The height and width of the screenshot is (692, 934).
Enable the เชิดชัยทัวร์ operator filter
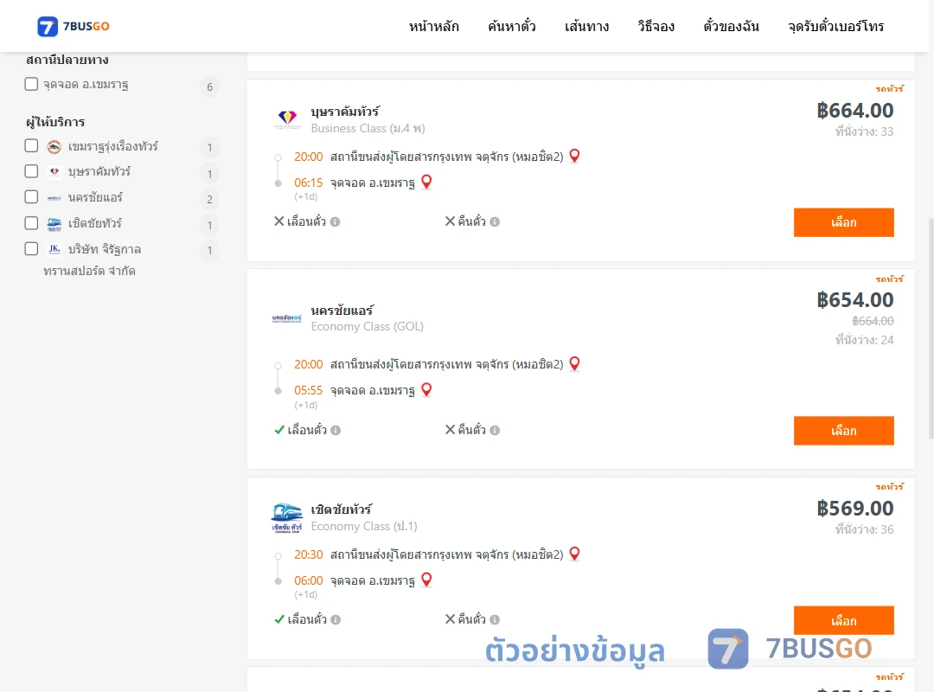tap(32, 223)
